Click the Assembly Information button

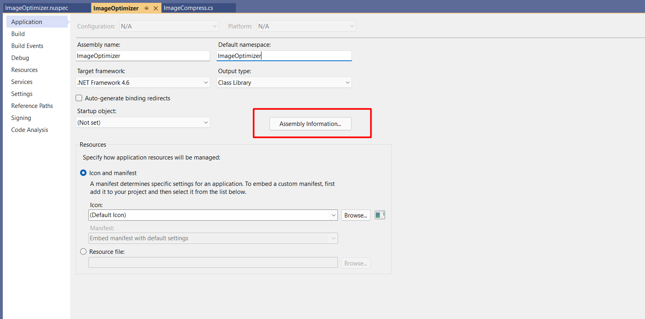pos(310,124)
